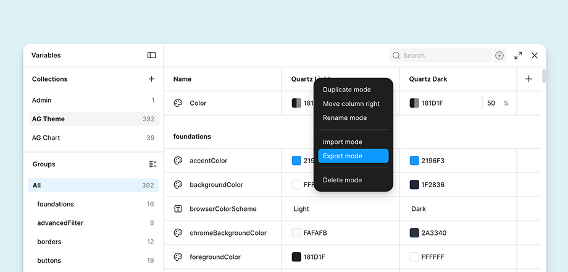Click the Quartz Dark column header
The height and width of the screenshot is (272, 568).
click(x=428, y=79)
